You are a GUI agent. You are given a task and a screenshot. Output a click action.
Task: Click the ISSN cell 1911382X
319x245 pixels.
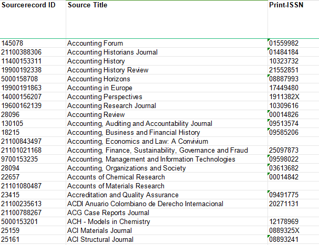click(x=284, y=97)
